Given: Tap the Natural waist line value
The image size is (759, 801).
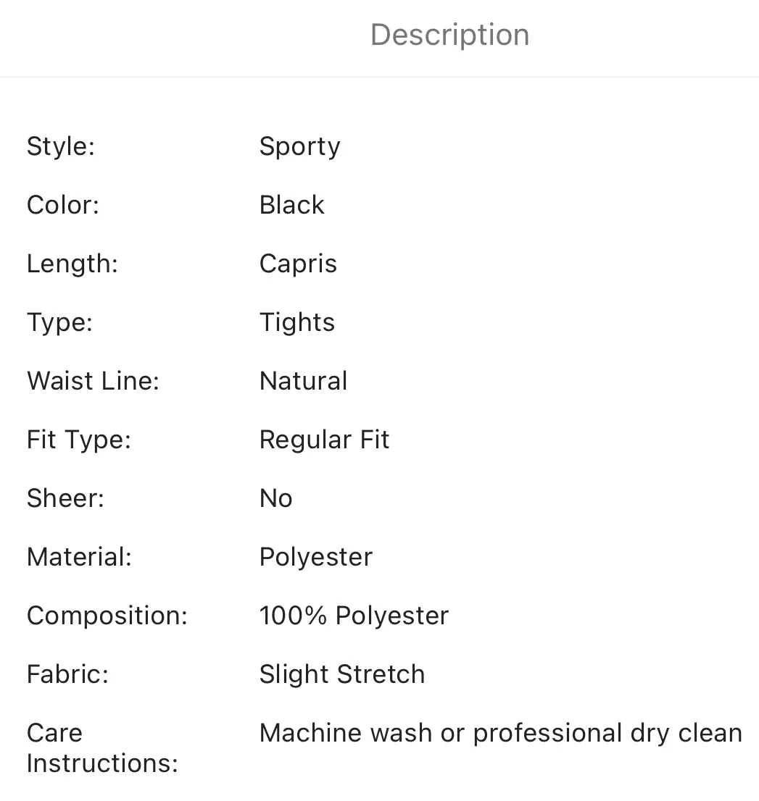Looking at the screenshot, I should click(303, 381).
